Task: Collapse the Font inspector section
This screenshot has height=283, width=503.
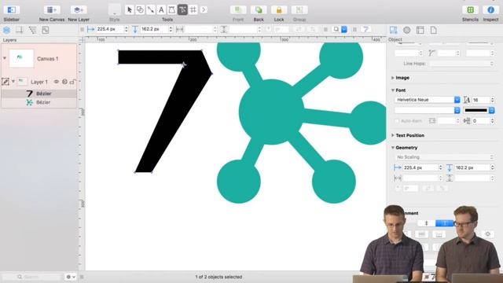Action: coord(393,90)
